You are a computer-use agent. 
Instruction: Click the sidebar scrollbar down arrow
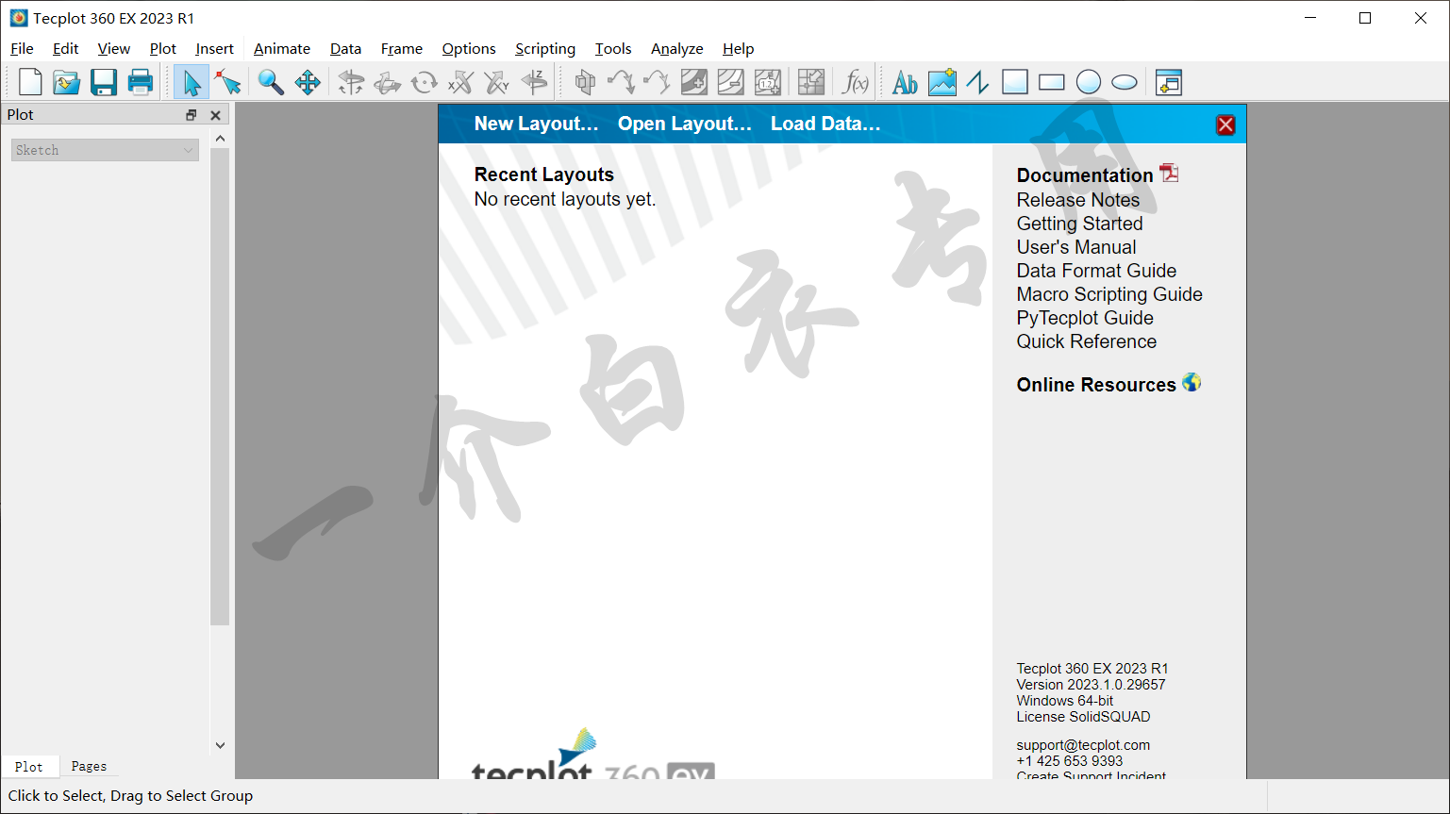tap(220, 745)
